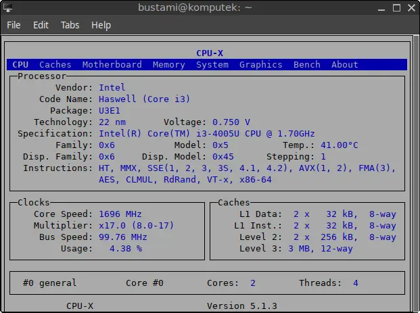Screen dimensions: 420x313
Task: Click the Threads value 4
Action: (356, 283)
